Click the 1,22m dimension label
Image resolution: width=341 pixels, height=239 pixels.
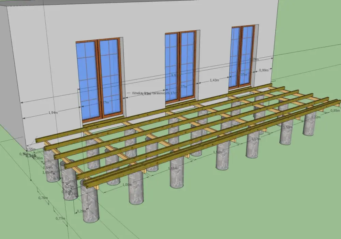pyautogui.click(x=316, y=117)
